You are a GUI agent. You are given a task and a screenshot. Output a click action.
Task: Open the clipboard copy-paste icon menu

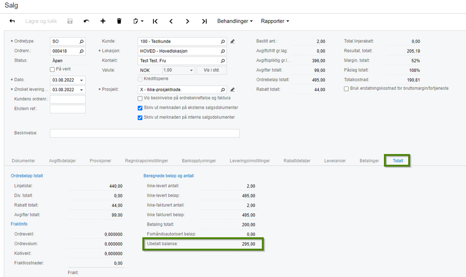tap(138, 21)
